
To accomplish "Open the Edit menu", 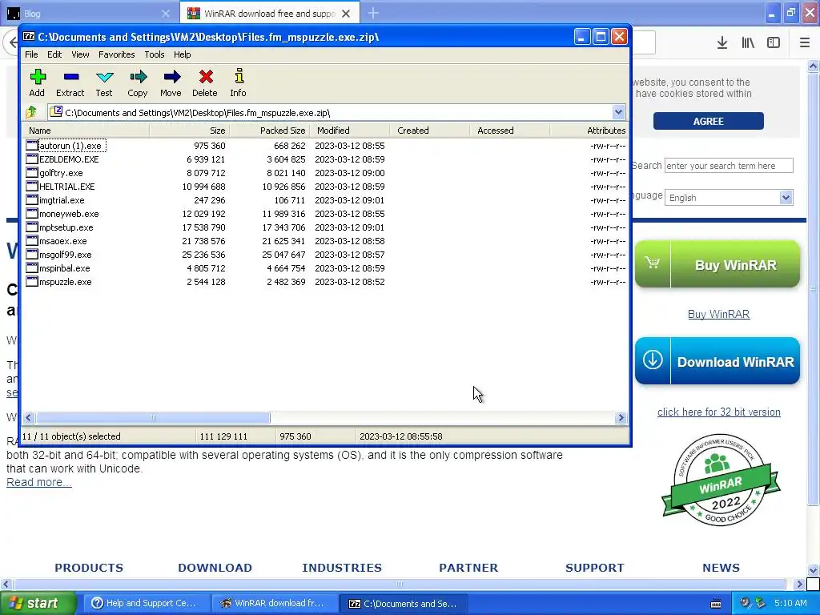I will pyautogui.click(x=54, y=54).
